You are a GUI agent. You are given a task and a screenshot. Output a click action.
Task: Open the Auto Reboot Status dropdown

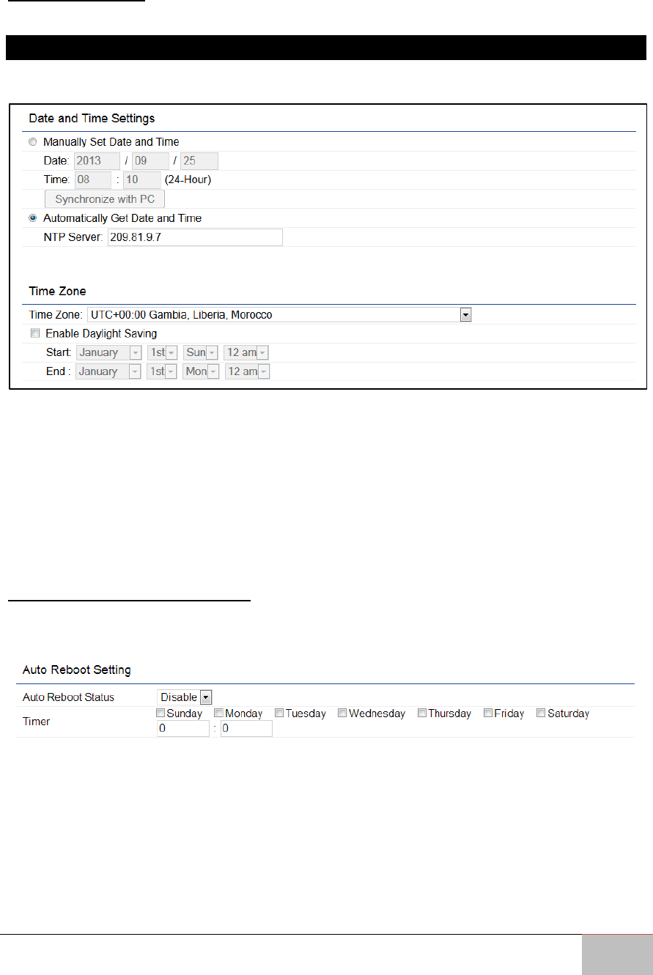[185, 697]
